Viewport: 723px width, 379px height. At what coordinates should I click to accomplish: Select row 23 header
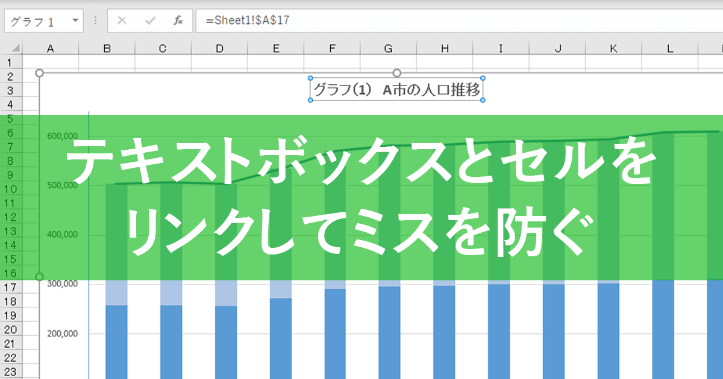pyautogui.click(x=11, y=372)
